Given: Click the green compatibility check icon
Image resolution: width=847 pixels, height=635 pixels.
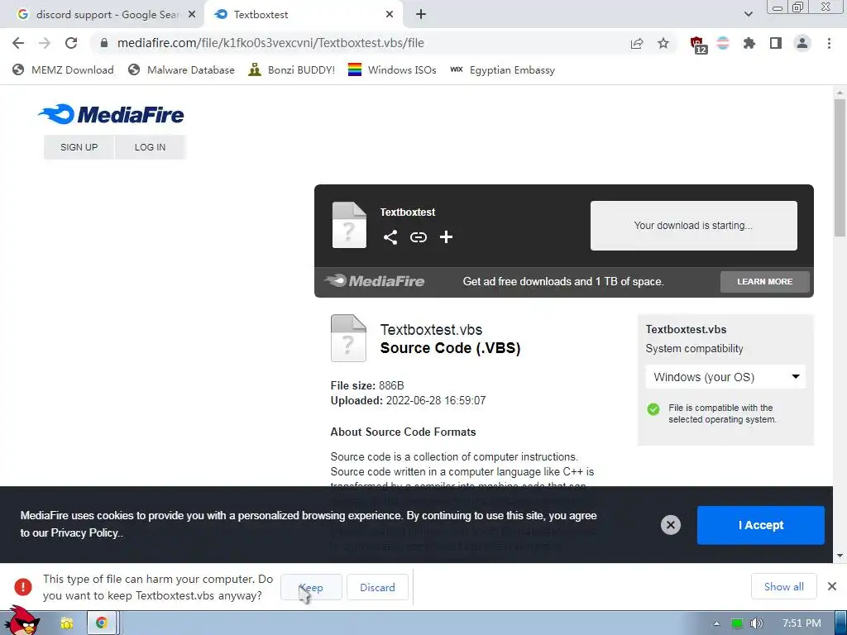Looking at the screenshot, I should point(653,408).
